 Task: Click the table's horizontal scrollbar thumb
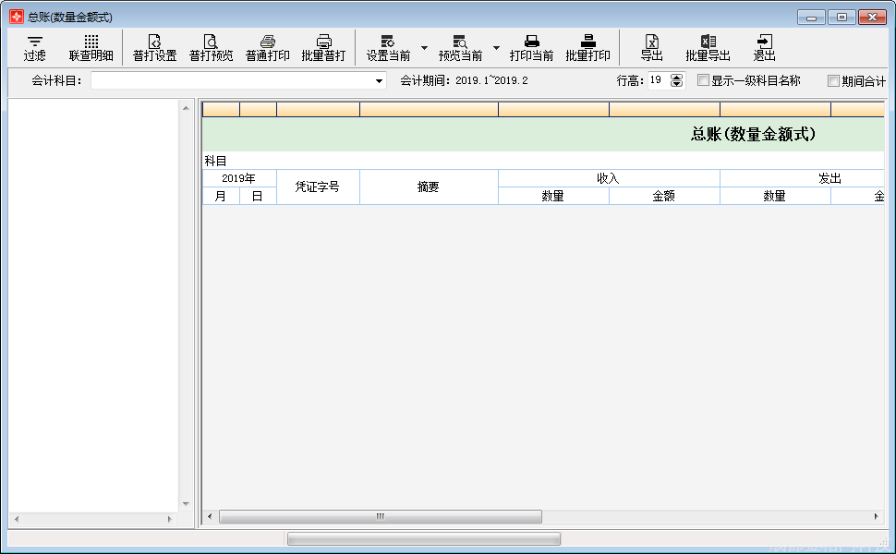(379, 517)
